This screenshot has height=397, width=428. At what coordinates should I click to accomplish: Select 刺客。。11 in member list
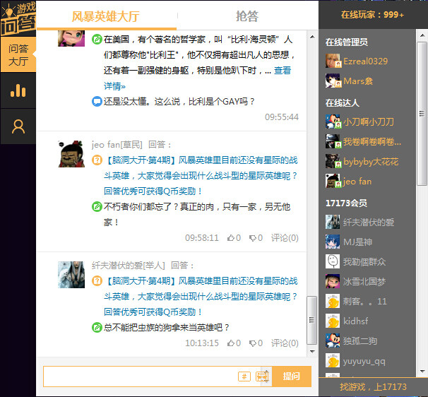pos(365,301)
